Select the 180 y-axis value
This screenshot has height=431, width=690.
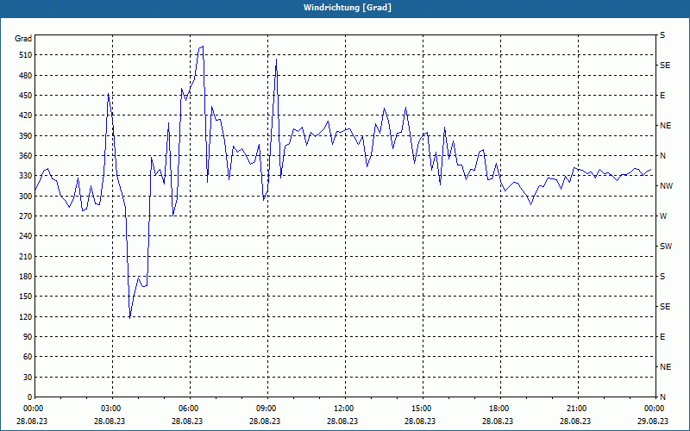tap(26, 277)
